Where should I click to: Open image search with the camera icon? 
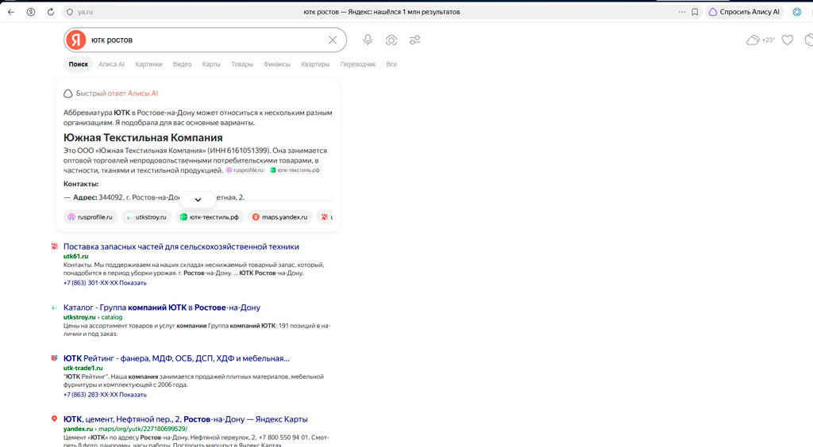tap(391, 40)
